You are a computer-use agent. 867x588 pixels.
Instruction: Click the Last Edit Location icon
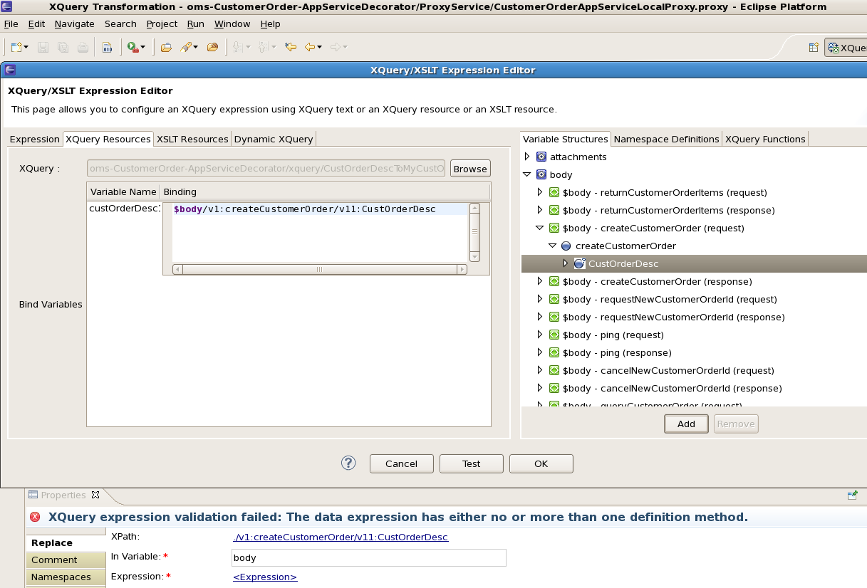pos(290,47)
